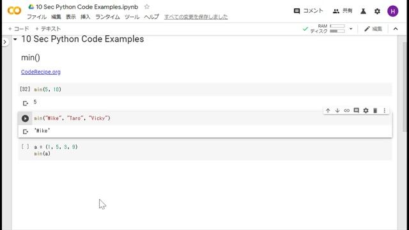Open the コメント comments button
Viewport: 409px width, 230px height.
point(308,11)
